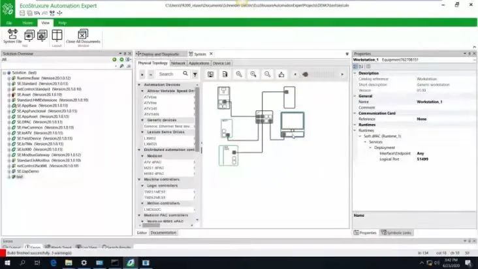The width and height of the screenshot is (478, 269).
Task: Collapse the Generic devices catalog group
Action: click(x=142, y=120)
